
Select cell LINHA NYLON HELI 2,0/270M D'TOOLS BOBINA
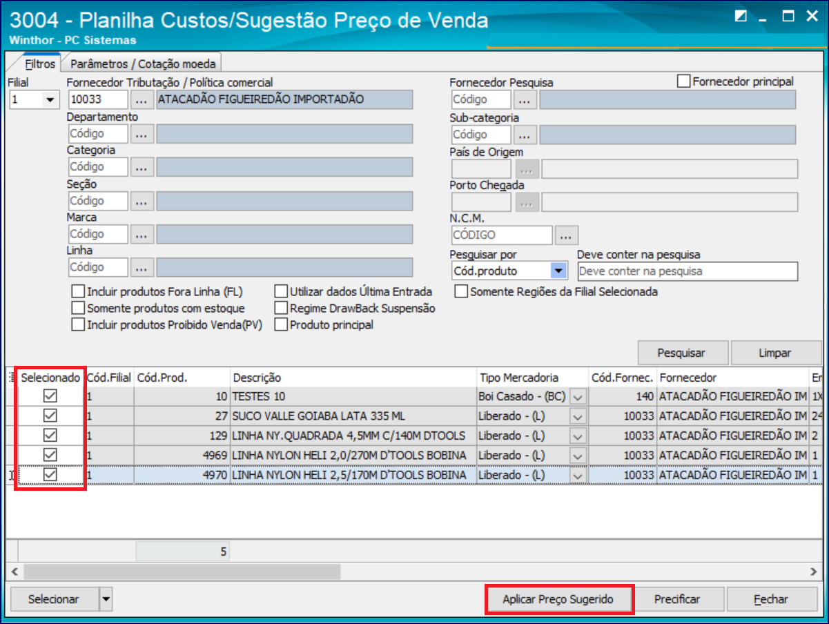(353, 456)
